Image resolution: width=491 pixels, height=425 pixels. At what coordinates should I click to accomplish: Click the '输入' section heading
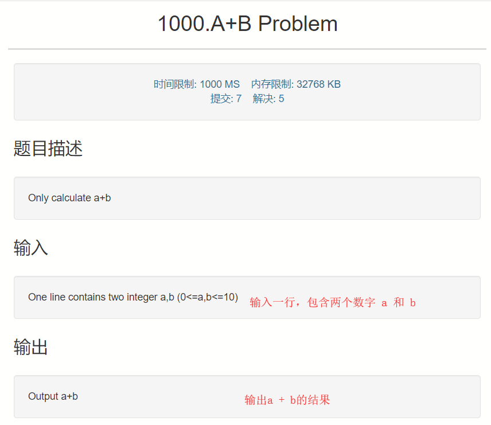tap(31, 247)
